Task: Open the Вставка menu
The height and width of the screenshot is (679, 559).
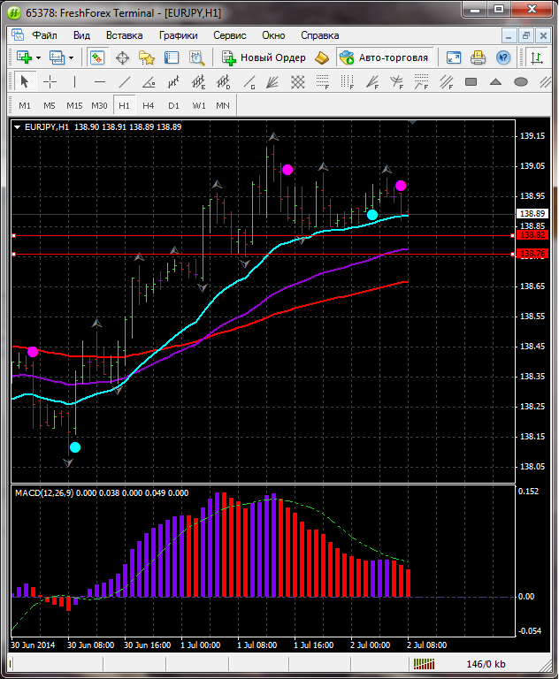Action: click(x=125, y=35)
